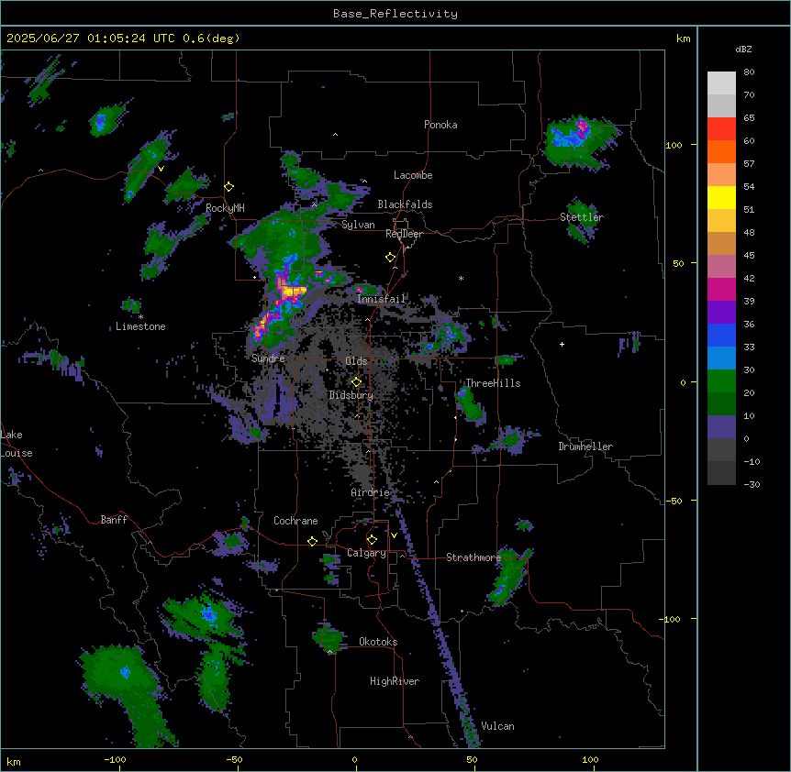Click the yellow diamond marker south of RedDeer
The image size is (791, 772).
[x=391, y=258]
